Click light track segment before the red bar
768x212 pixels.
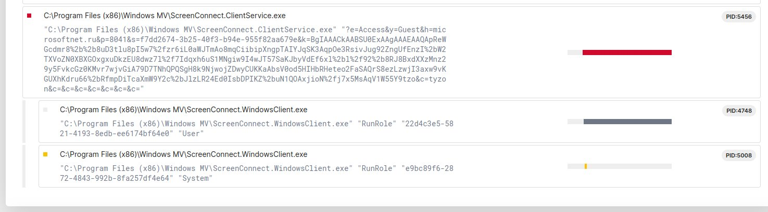pyautogui.click(x=575, y=52)
